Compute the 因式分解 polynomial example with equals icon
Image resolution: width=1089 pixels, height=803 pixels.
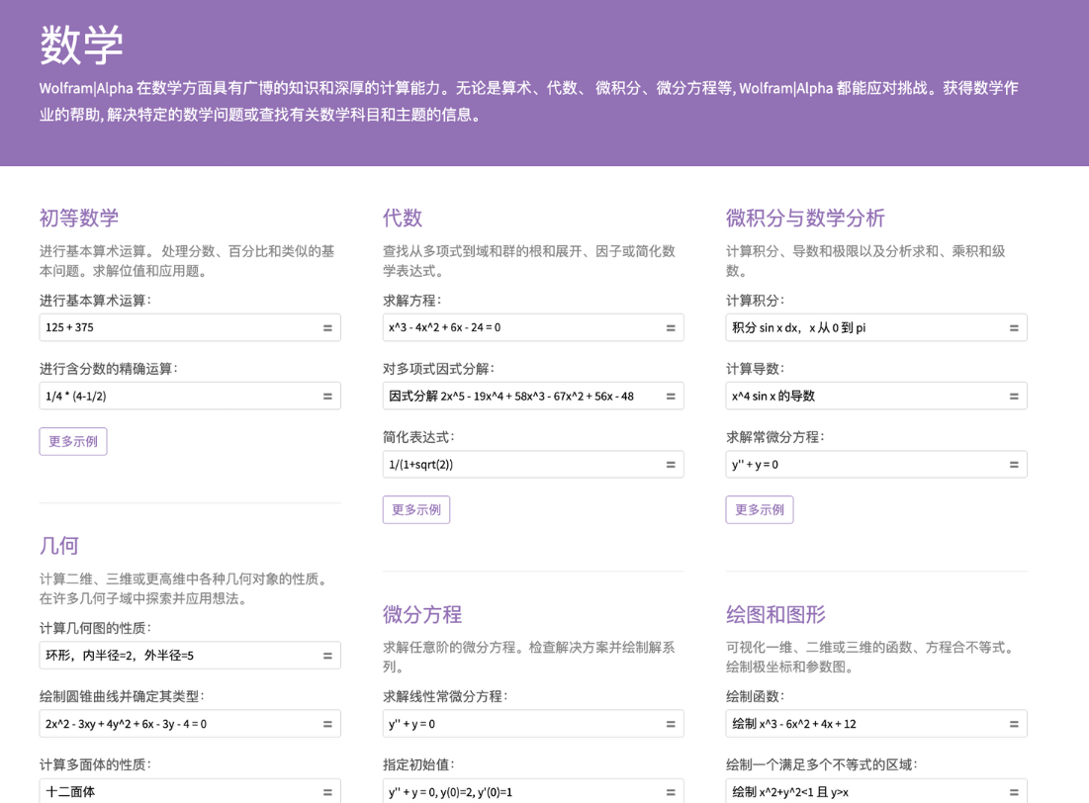coord(671,397)
